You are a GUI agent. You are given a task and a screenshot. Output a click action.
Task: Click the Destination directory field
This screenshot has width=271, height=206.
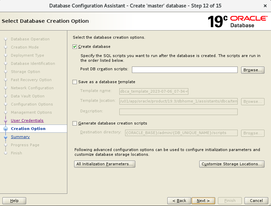[181, 133]
